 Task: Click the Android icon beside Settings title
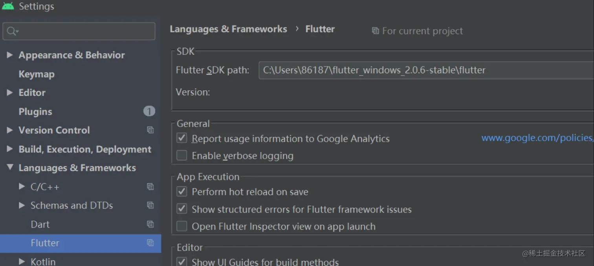point(8,6)
